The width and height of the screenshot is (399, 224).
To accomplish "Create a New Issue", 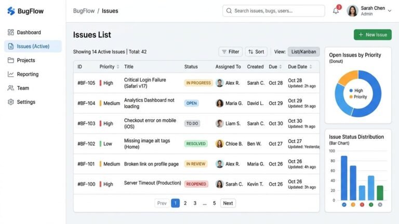I will [373, 35].
